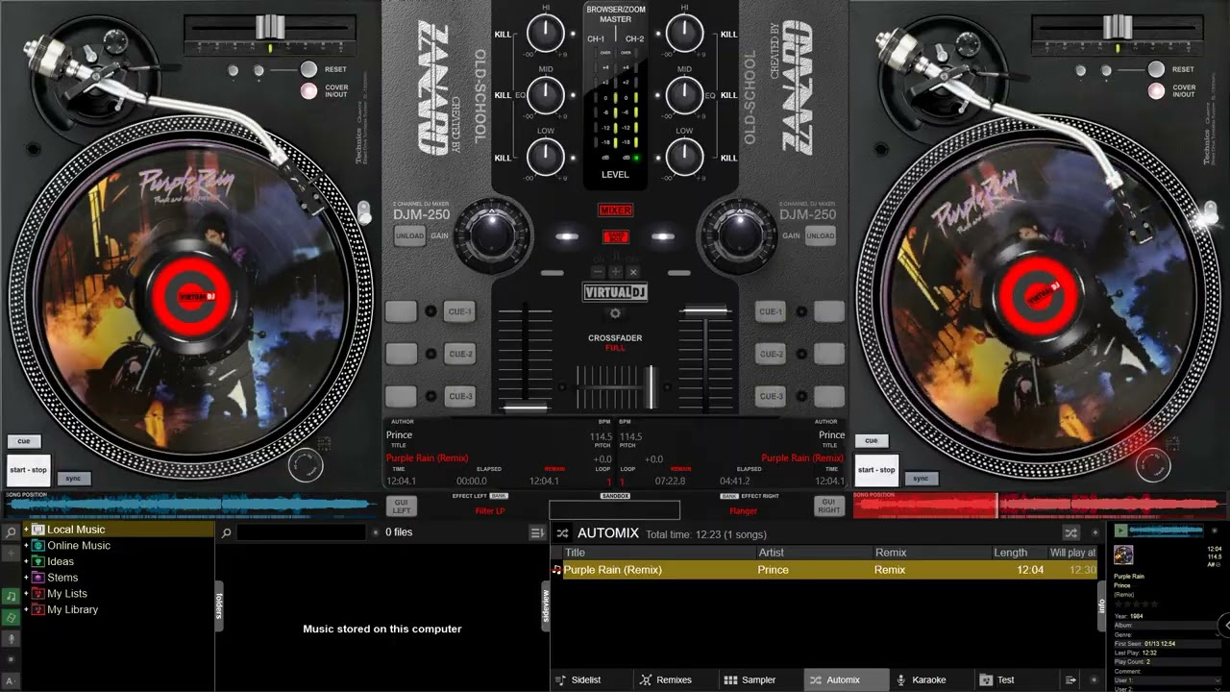Toggle the left HI KILL switch

(x=503, y=34)
